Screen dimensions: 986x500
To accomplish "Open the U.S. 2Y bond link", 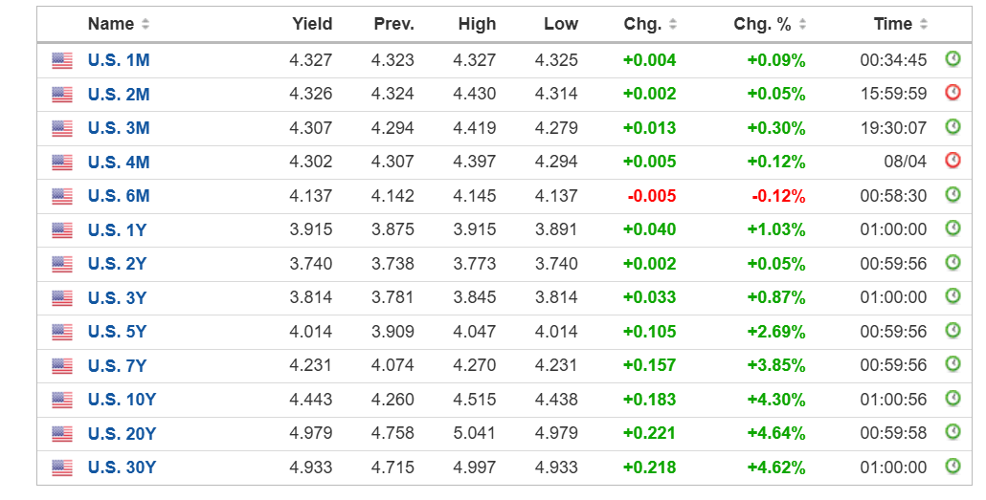I will click(118, 264).
